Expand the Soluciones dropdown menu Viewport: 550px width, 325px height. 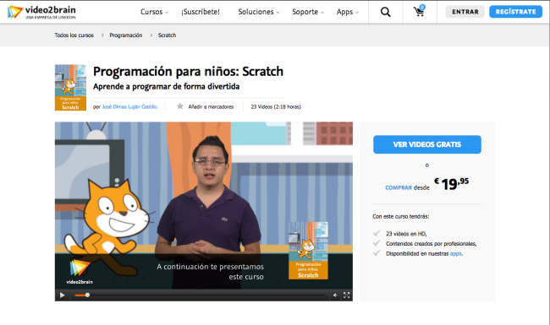coord(259,12)
